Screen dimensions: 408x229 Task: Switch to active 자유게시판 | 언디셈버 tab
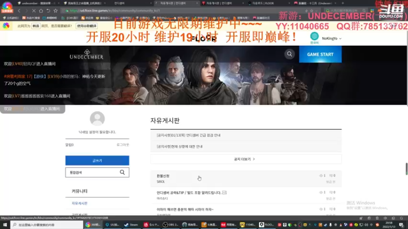click(x=176, y=3)
